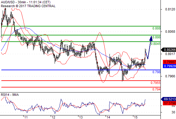Click the Trading Central research copyright text
Viewport: 176px width, 119px height.
(x=28, y=6)
